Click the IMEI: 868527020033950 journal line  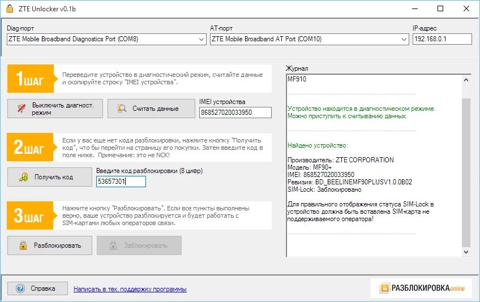tap(321, 175)
